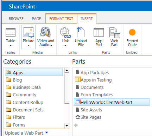Click the document icon beside Form Templates
Screen dimensions: 152x136
pyautogui.click(x=77, y=95)
